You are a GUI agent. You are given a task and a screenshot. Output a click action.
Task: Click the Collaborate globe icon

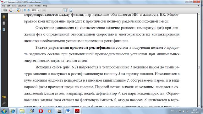(x=19, y=10)
